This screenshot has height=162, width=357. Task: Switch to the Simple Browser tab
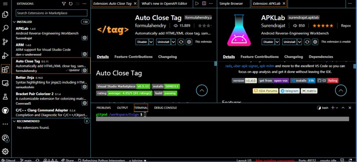[x=231, y=4]
